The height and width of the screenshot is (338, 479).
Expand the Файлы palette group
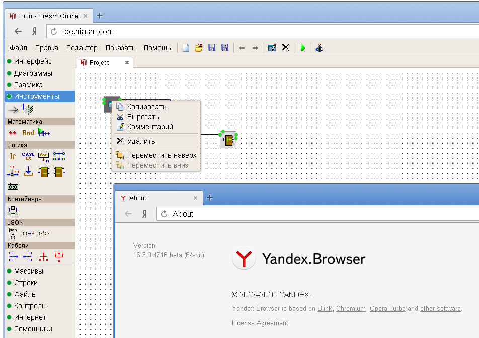pos(40,294)
